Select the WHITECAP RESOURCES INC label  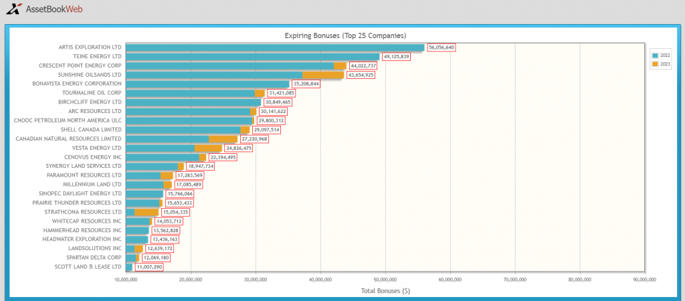click(87, 221)
